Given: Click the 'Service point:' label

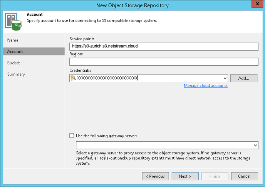Looking at the screenshot, I should 82,39.
